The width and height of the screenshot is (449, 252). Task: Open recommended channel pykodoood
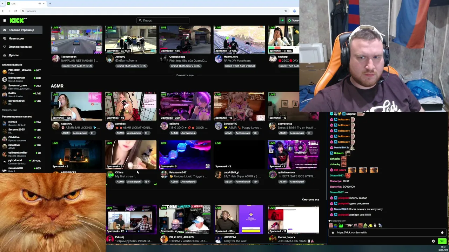[21, 162]
